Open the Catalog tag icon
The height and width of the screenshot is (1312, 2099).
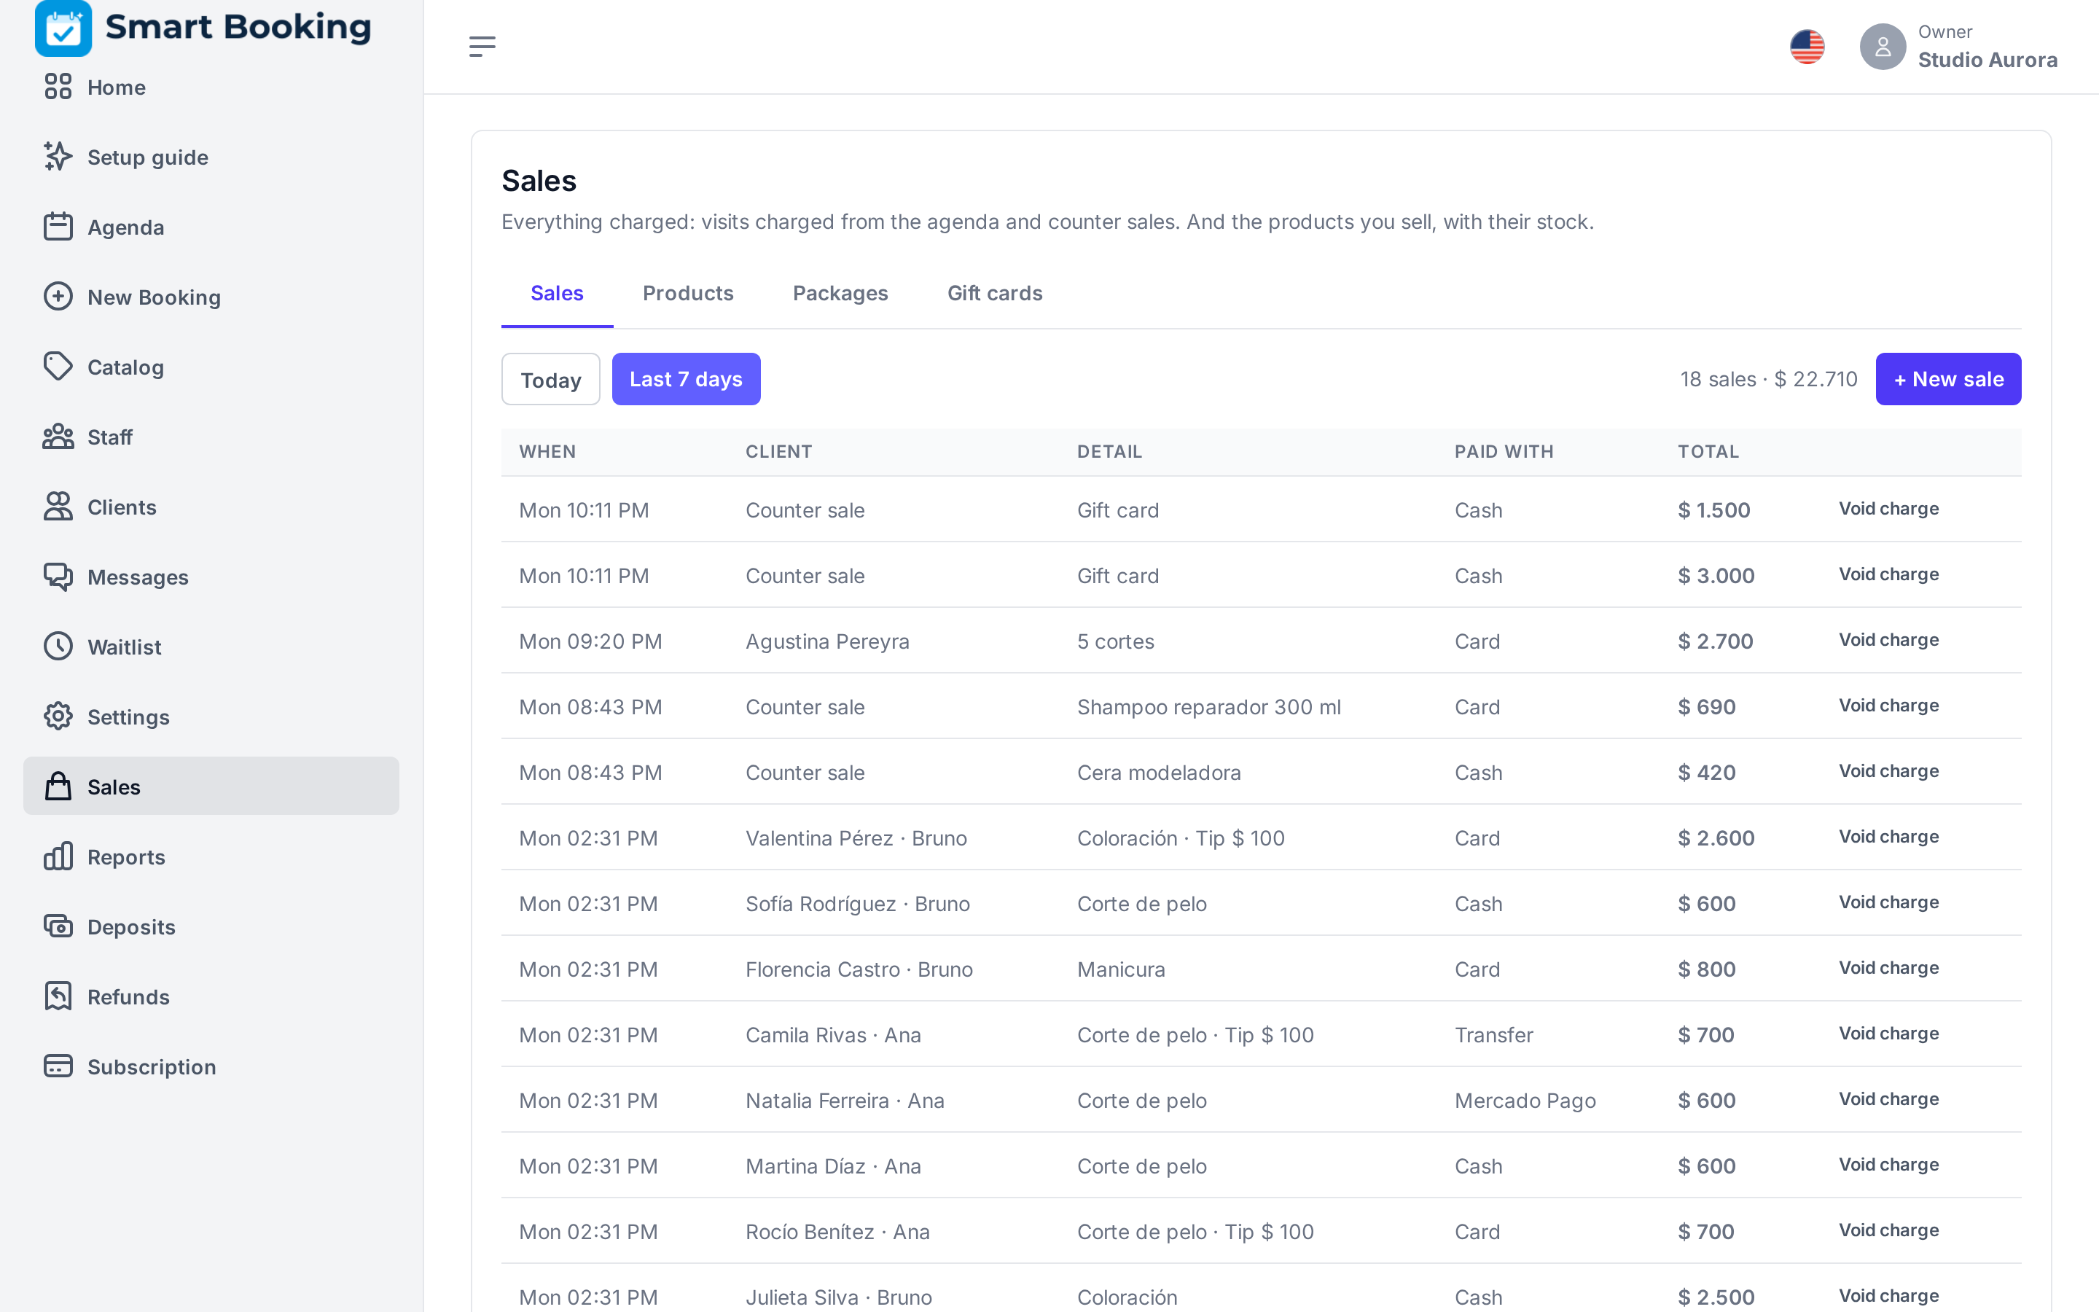click(58, 367)
